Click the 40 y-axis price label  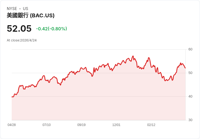click(190, 96)
